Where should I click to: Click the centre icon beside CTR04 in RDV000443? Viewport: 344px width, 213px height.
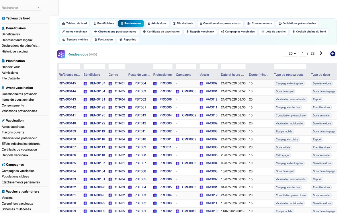(x=110, y=99)
